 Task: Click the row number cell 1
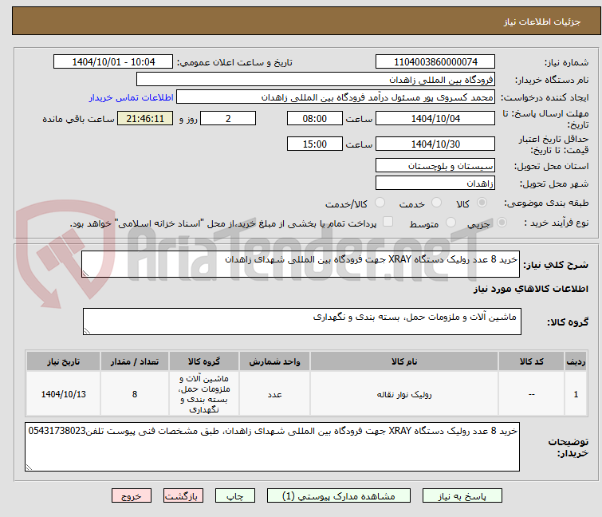(x=576, y=394)
